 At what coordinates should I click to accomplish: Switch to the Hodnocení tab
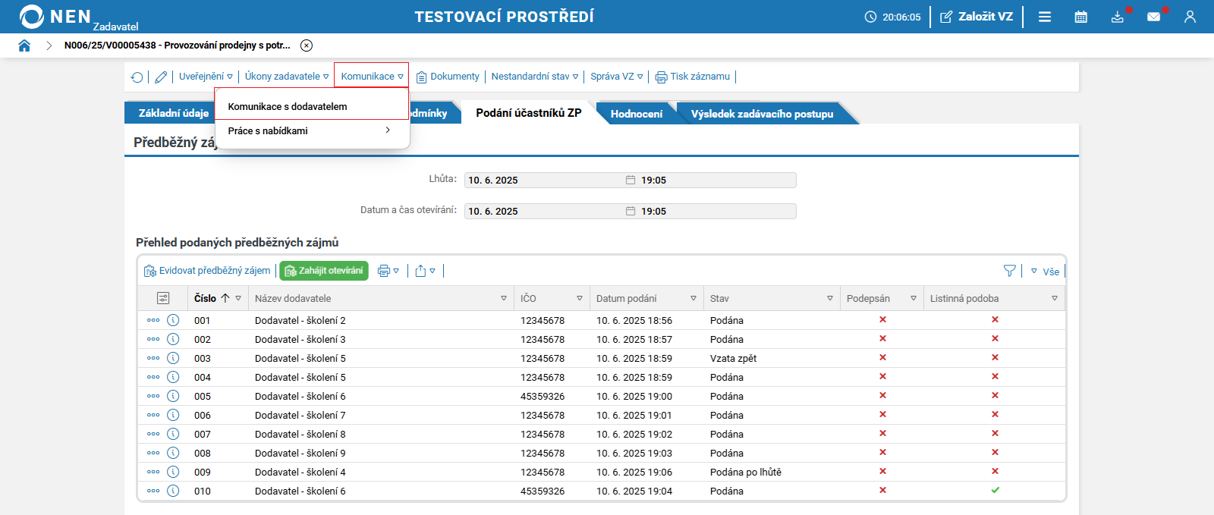636,114
